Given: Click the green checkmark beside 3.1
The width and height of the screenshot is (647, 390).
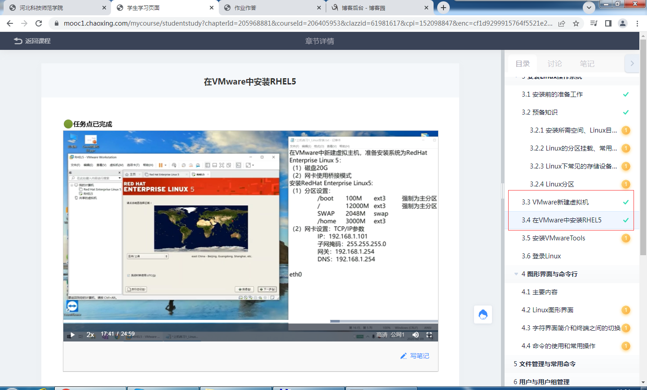Looking at the screenshot, I should pos(626,94).
